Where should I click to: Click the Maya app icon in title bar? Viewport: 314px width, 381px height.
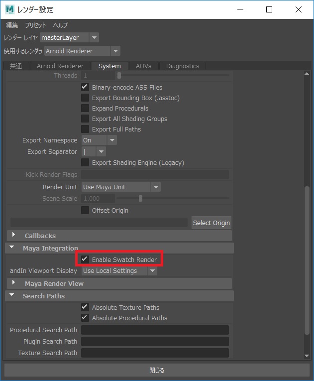pos(10,9)
